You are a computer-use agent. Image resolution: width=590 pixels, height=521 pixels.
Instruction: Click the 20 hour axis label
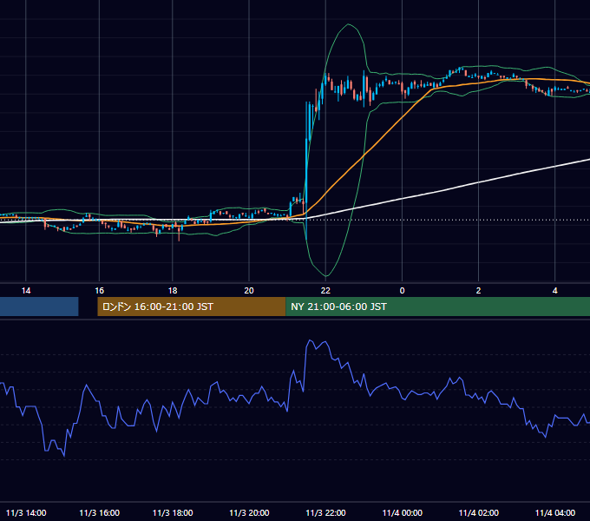point(249,291)
